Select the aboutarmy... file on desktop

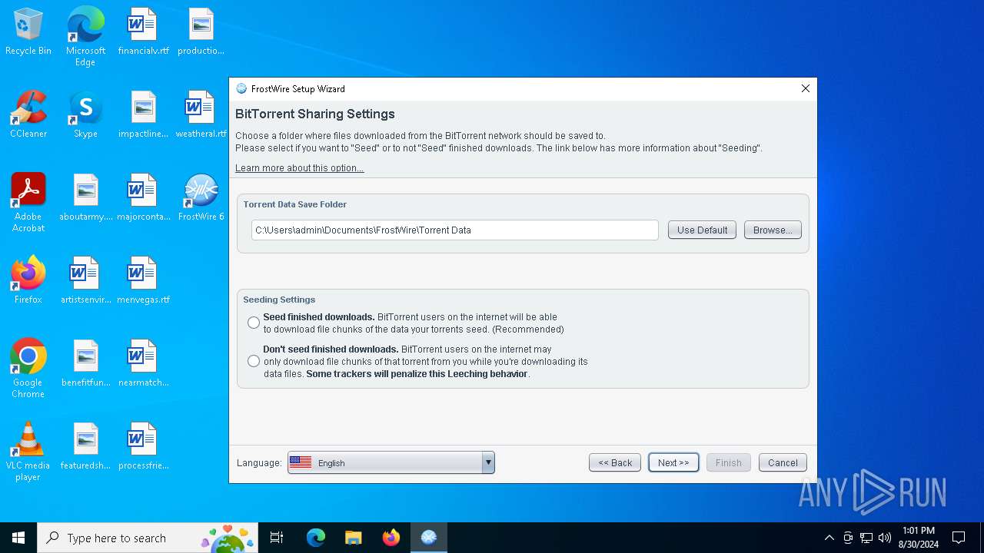click(x=85, y=198)
